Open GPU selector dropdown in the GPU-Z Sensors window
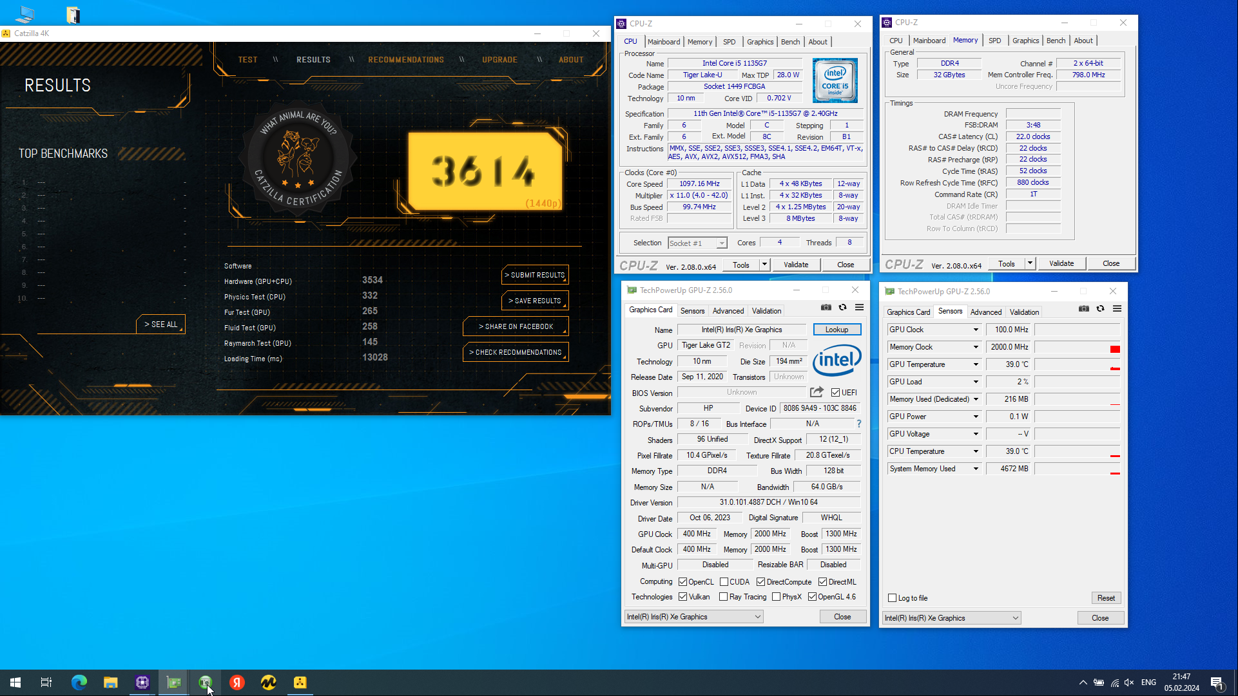The image size is (1238, 696). click(952, 618)
